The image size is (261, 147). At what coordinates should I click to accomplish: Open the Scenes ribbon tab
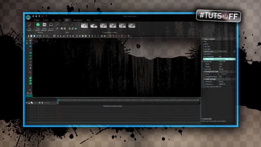[x=45, y=20]
